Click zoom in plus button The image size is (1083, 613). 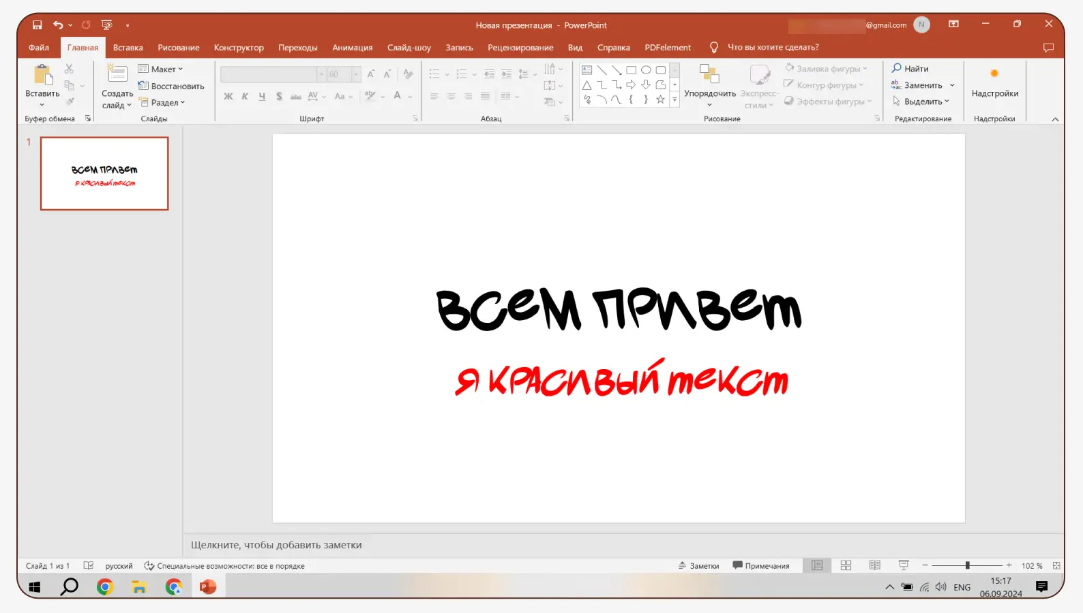(x=1009, y=565)
